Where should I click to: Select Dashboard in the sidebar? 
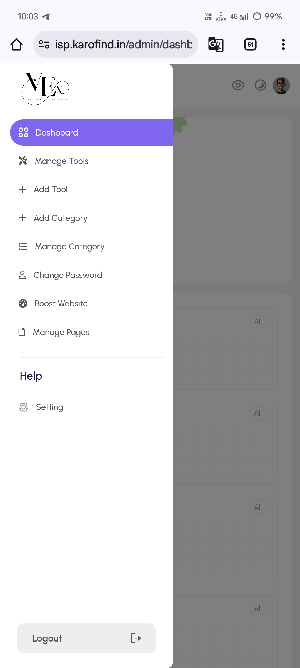click(57, 133)
